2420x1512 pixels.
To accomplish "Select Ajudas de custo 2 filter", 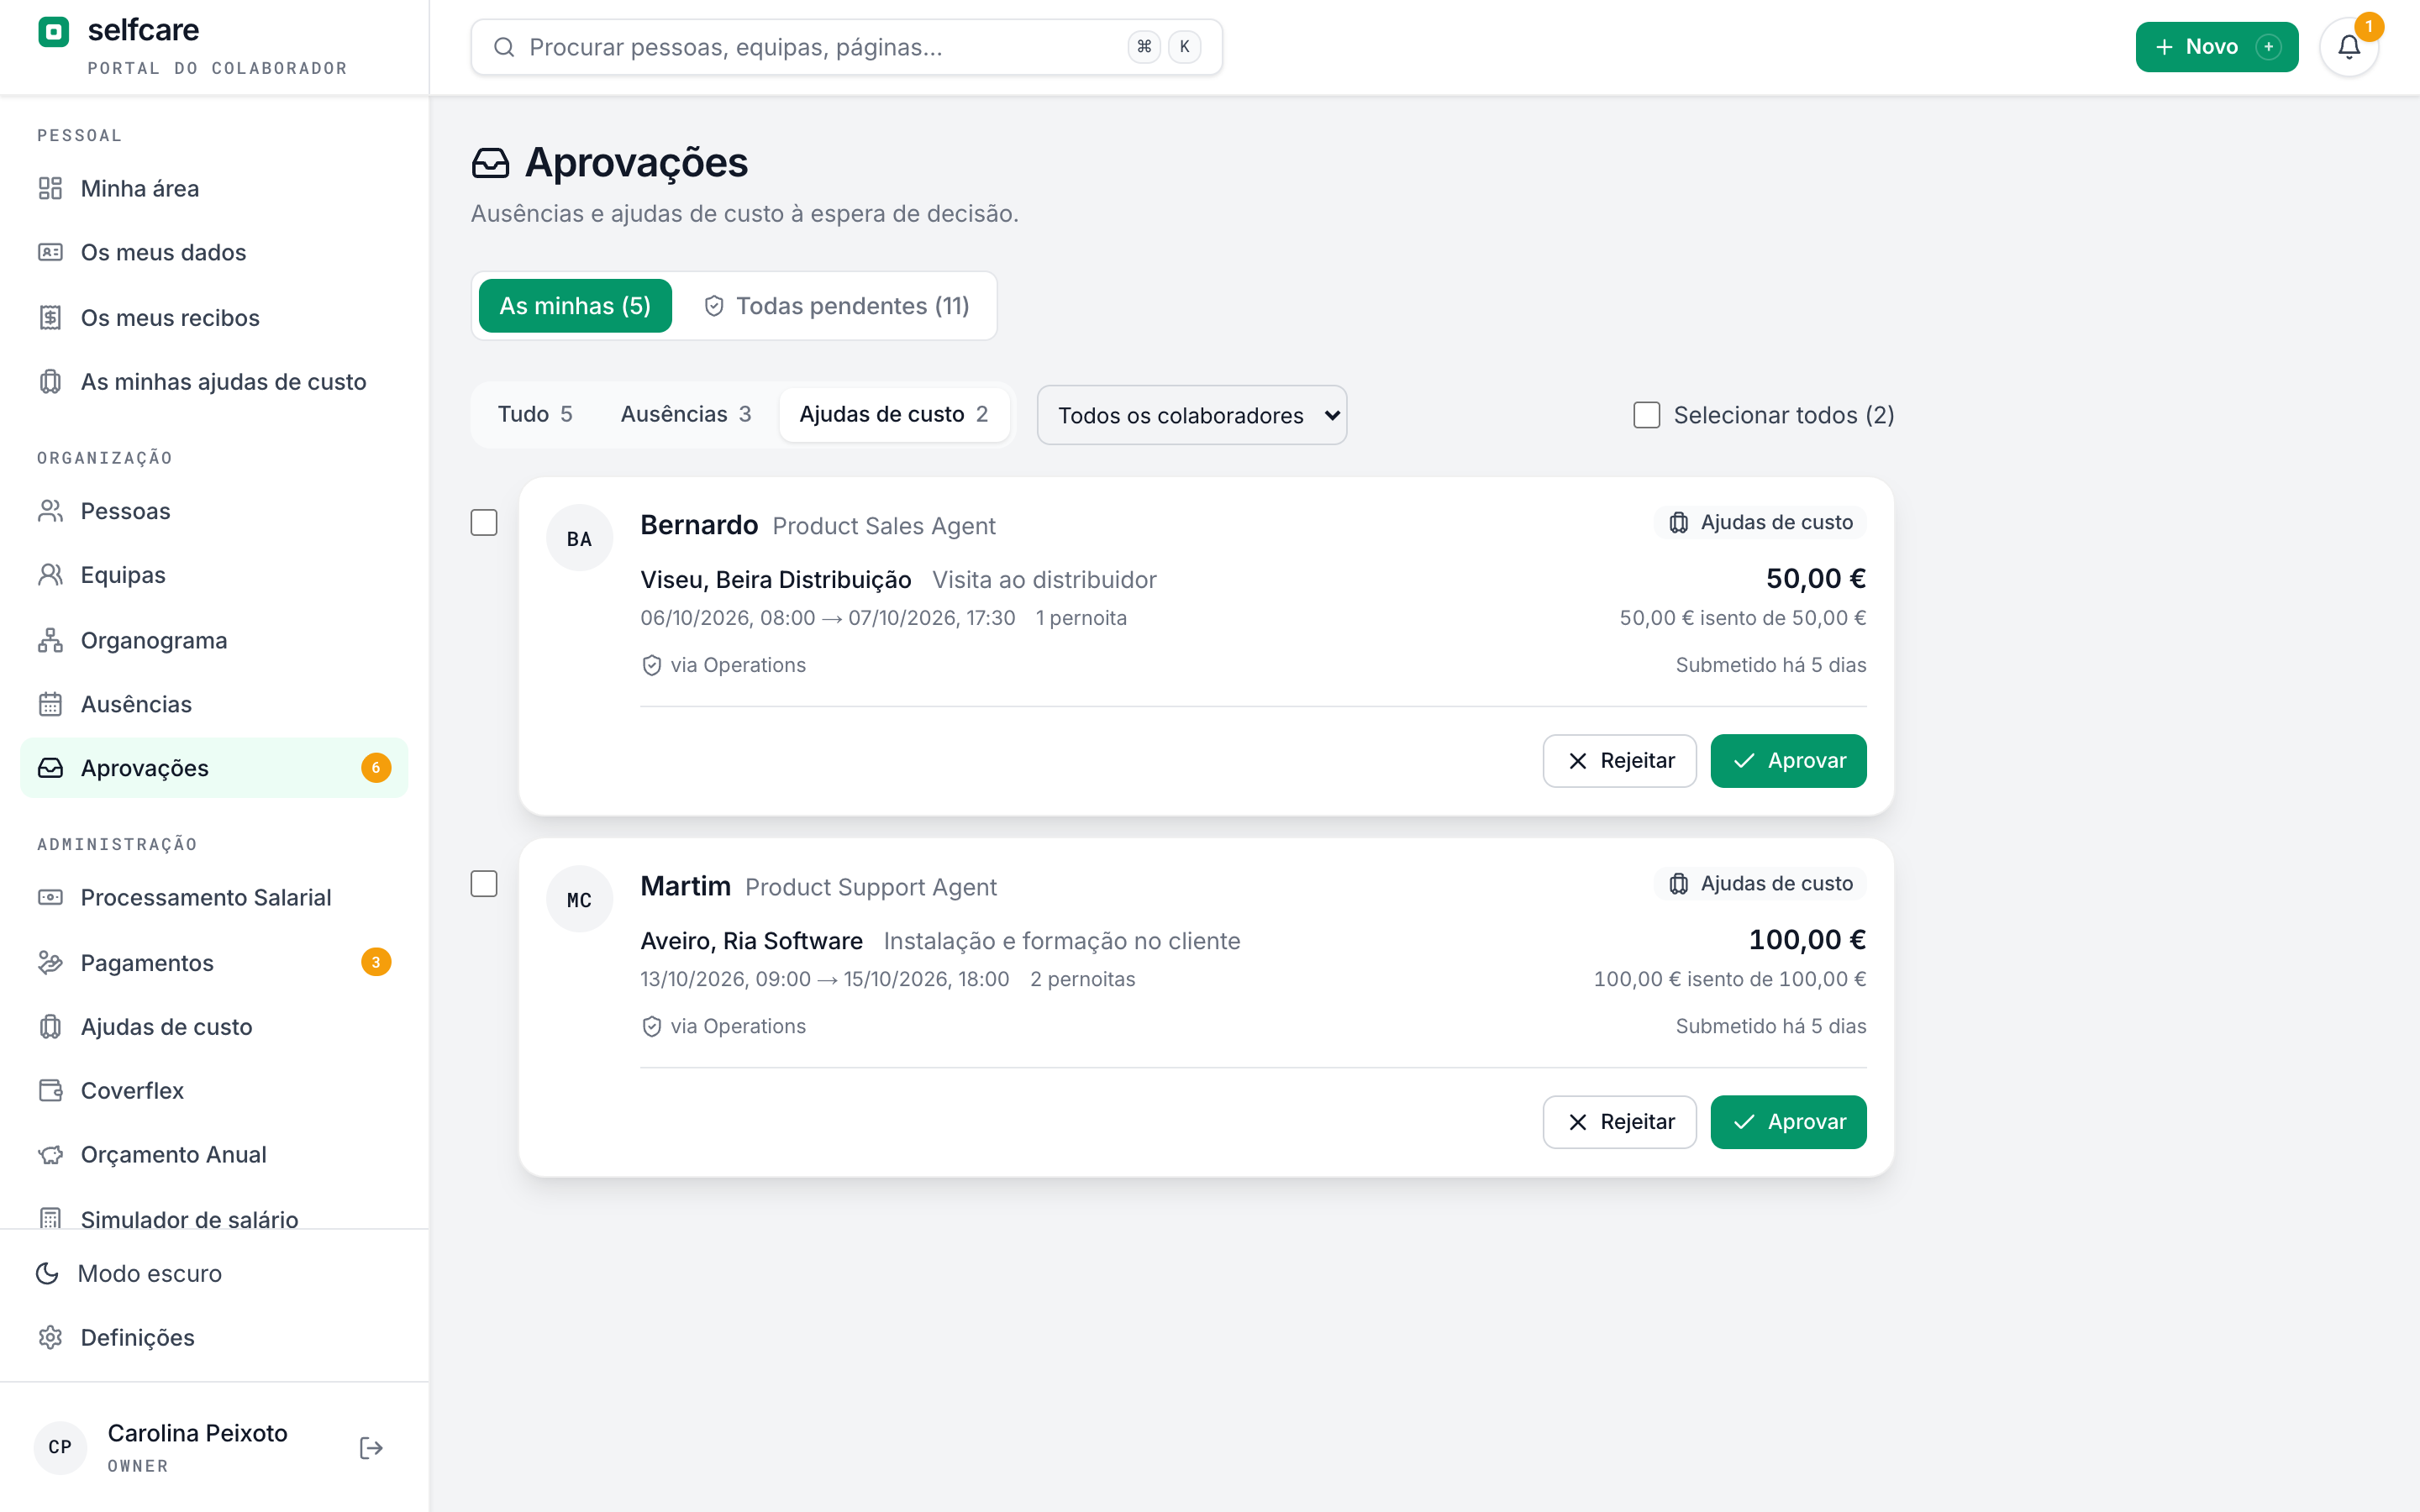I will pyautogui.click(x=894, y=414).
